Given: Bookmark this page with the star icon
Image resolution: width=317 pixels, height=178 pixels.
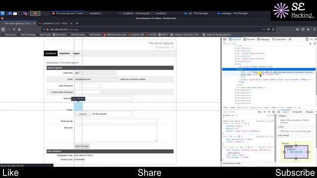Looking at the screenshot, I should (273, 29).
